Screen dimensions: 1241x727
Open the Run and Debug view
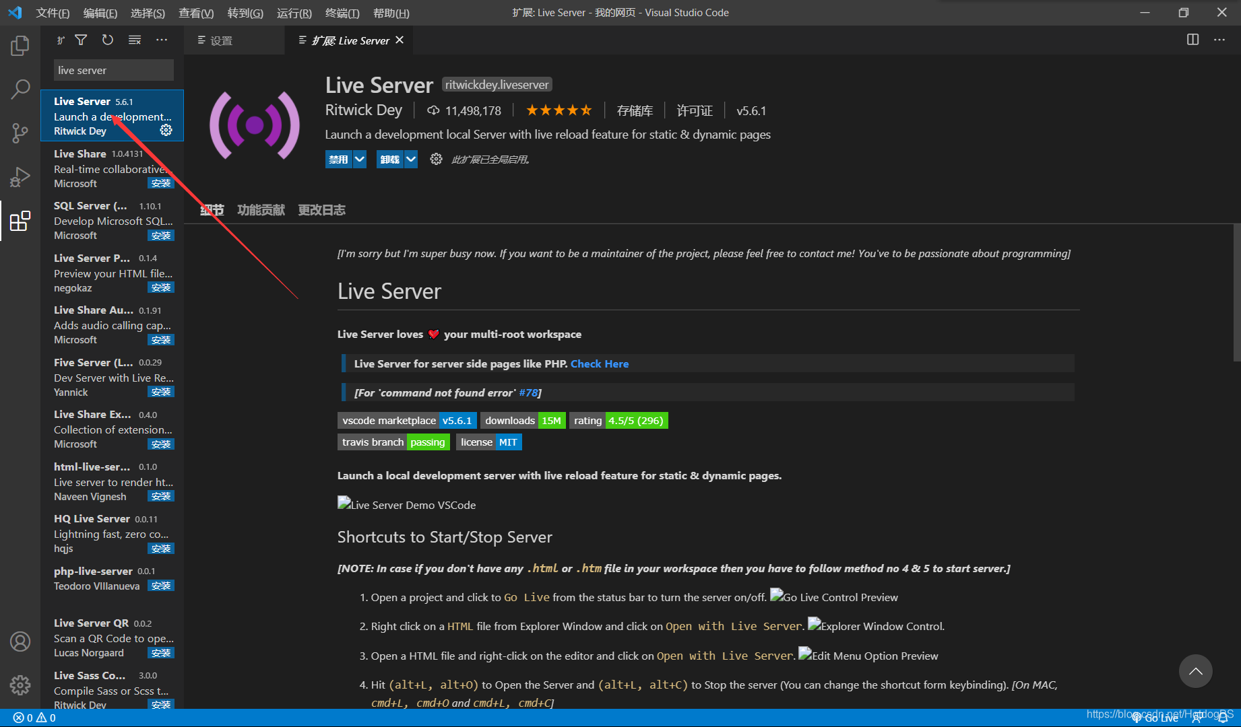coord(20,176)
